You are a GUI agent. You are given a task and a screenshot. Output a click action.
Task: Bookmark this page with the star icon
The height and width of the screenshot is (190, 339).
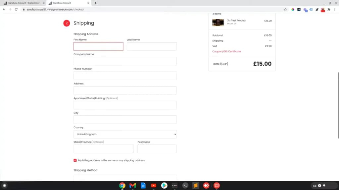point(285,10)
